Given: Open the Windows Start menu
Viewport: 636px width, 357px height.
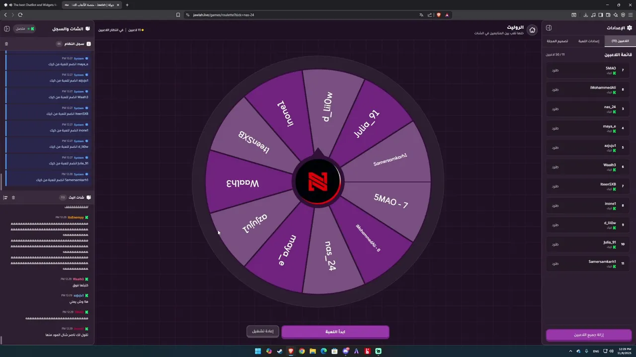Looking at the screenshot, I should point(258,351).
